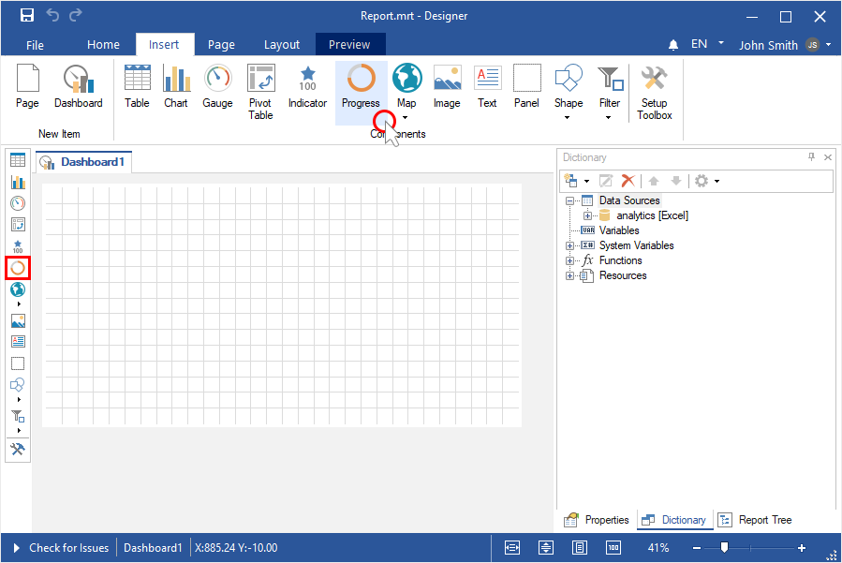This screenshot has width=842, height=563.
Task: Switch to the Layout ribbon tab
Action: (x=282, y=44)
